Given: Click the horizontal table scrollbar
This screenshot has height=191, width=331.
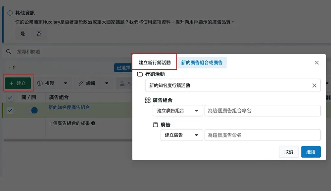Looking at the screenshot, I should click(x=68, y=140).
